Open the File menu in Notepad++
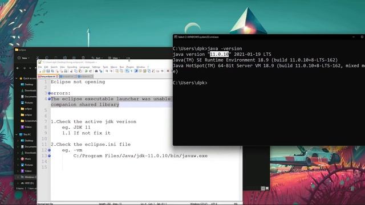The width and height of the screenshot is (365, 205). pos(40,67)
